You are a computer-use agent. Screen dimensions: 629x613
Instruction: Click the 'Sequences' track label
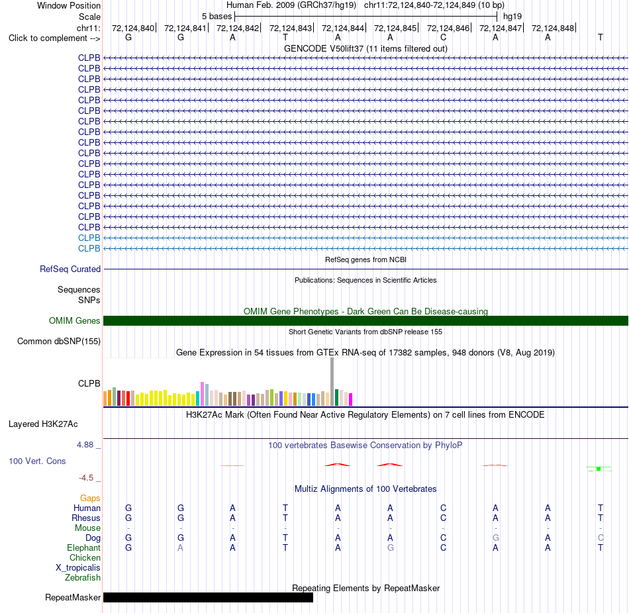click(x=79, y=290)
